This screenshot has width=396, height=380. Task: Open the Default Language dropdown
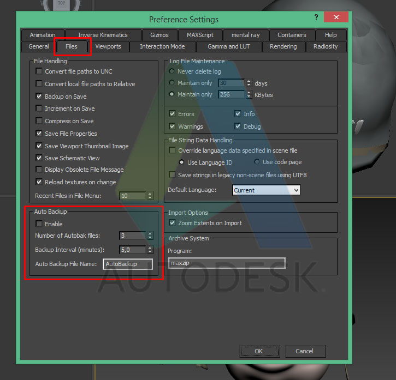click(x=266, y=190)
